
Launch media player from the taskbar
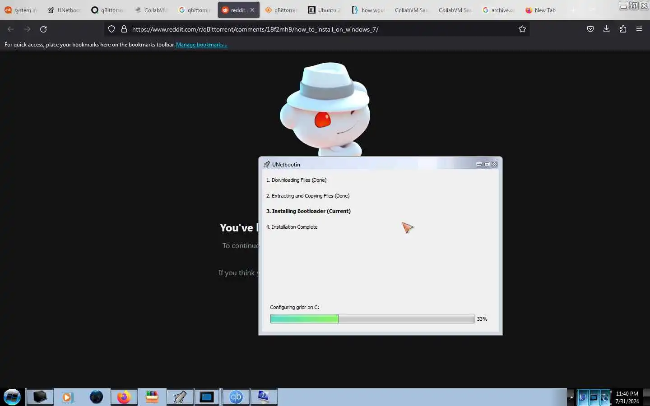point(67,397)
